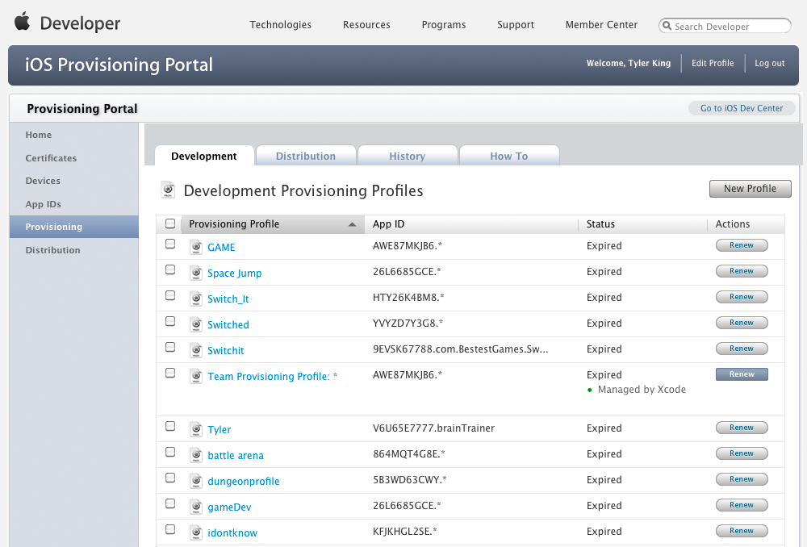Click the profile icon next to battle arena

pos(196,454)
